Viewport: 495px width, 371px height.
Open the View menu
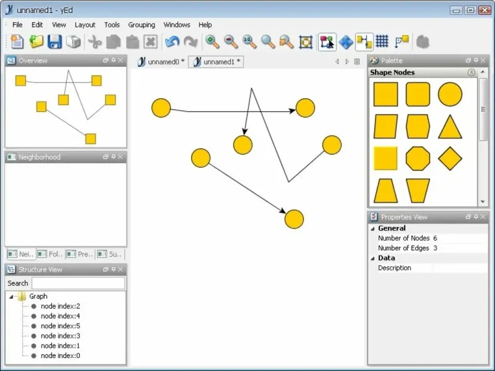(x=59, y=25)
